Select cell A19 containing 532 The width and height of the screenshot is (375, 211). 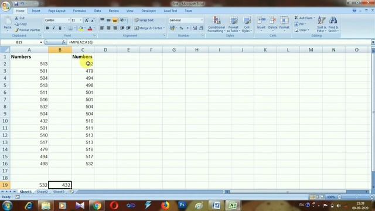coord(29,185)
